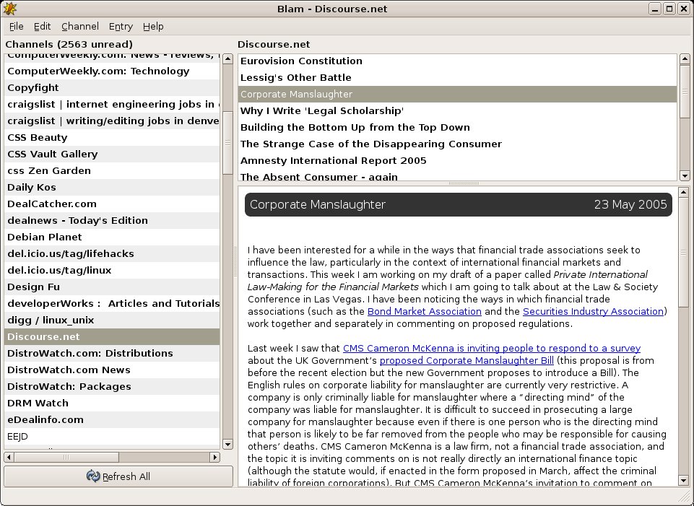This screenshot has width=694, height=506.
Task: Select dealnews - Today's Edition channel
Action: click(x=112, y=220)
